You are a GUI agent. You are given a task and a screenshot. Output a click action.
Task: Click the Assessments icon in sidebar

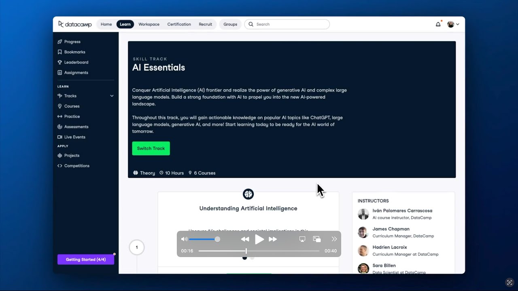[x=60, y=127]
